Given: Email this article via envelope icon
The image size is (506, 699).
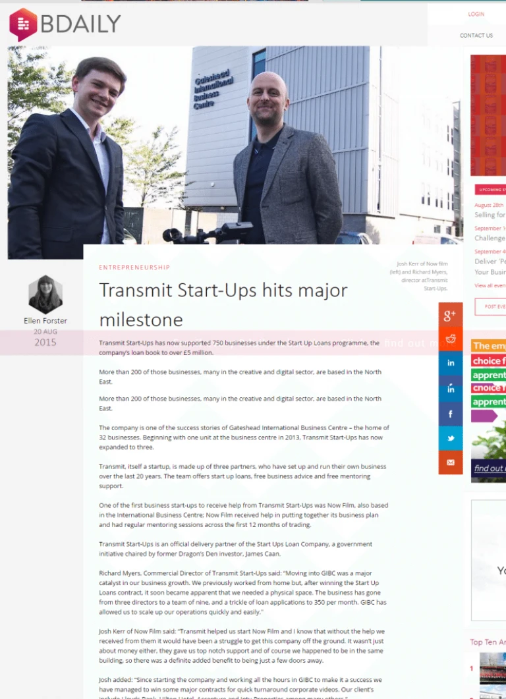Looking at the screenshot, I should pos(450,462).
